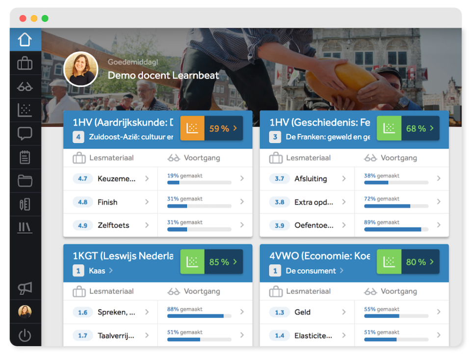This screenshot has height=354, width=471.
Task: Open the notepad icon in the sidebar
Action: point(25,157)
